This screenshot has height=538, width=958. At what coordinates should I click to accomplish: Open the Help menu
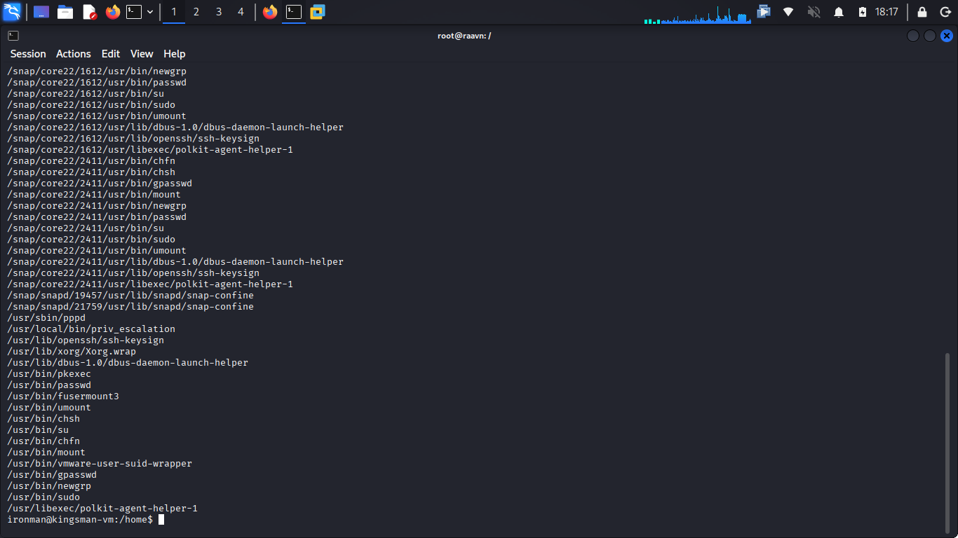pyautogui.click(x=175, y=54)
